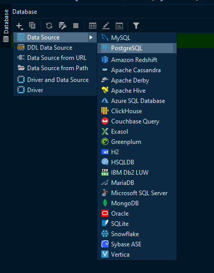The height and width of the screenshot is (273, 214).
Task: Click the Database sidebar tab
Action: point(6,26)
